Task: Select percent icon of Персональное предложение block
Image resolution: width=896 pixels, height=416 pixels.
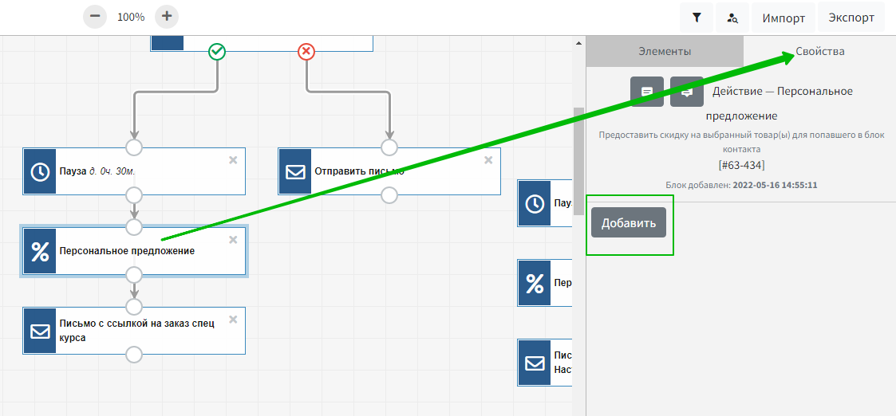Action: 39,251
